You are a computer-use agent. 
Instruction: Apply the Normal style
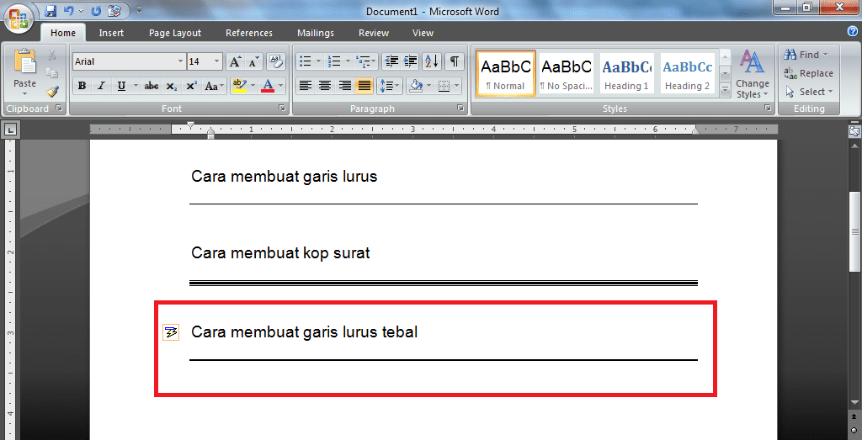(x=506, y=73)
